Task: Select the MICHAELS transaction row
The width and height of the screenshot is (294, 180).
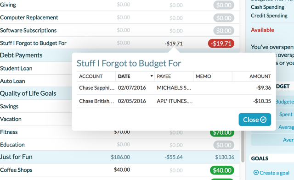Action: click(174, 88)
